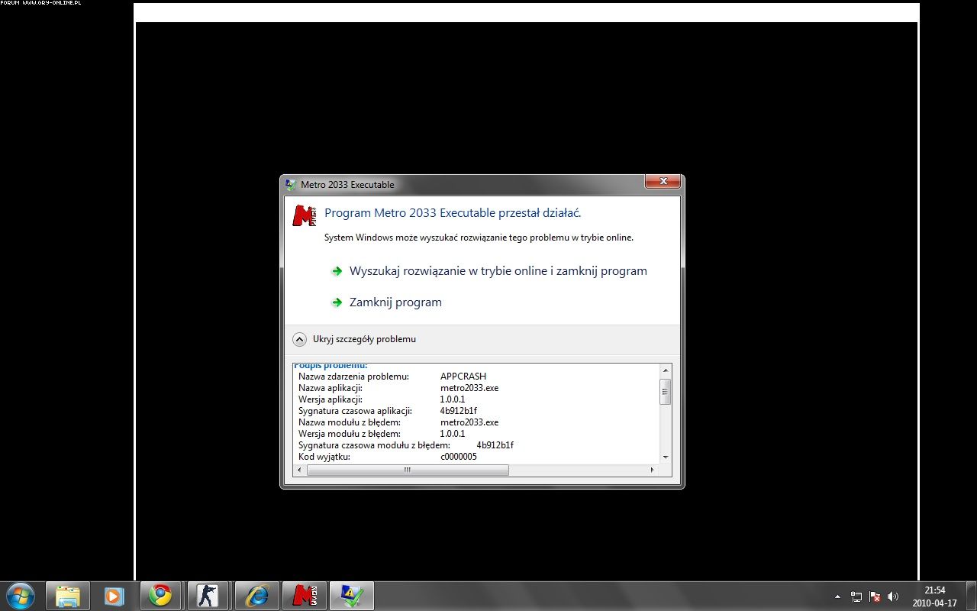Select the c0000005 exception code value
This screenshot has height=611, width=977.
[459, 457]
